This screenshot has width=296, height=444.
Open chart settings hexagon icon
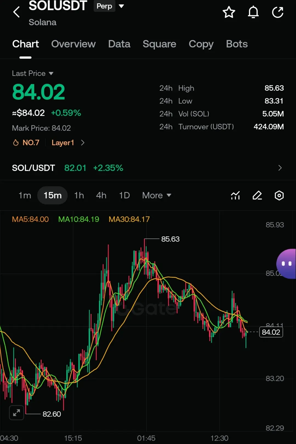[x=279, y=195]
